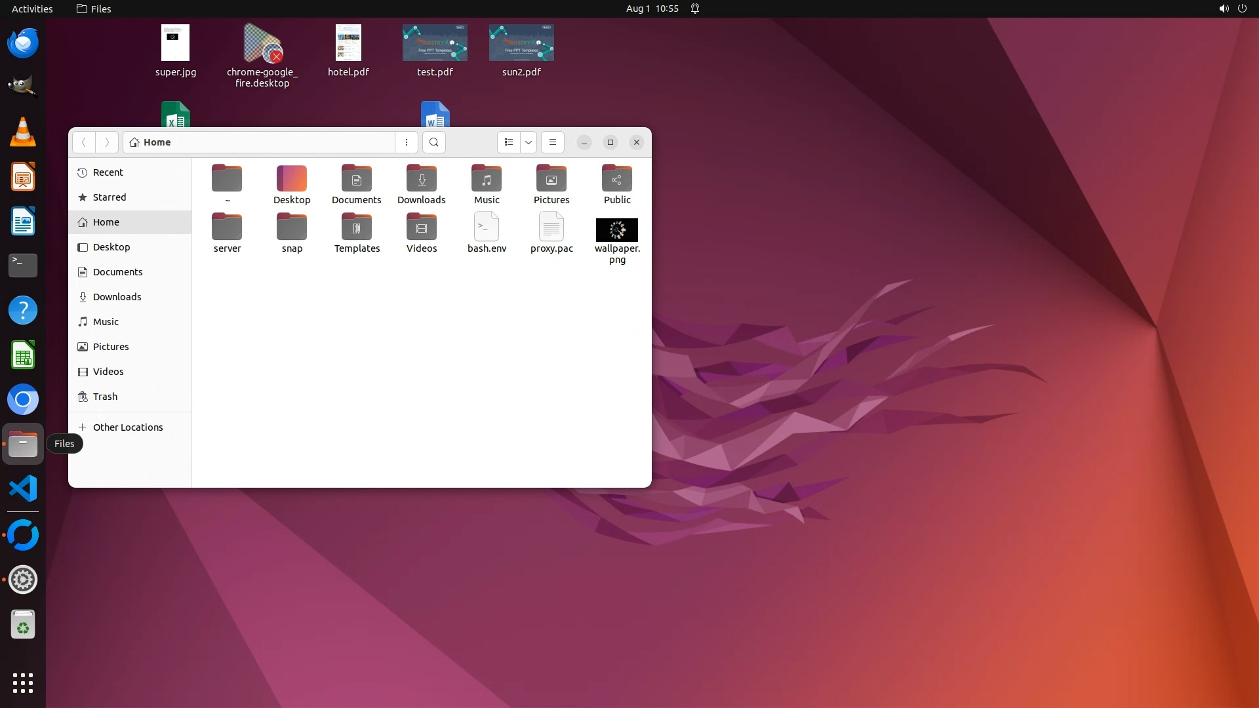
Task: Expand the view options dropdown arrow
Action: [529, 142]
